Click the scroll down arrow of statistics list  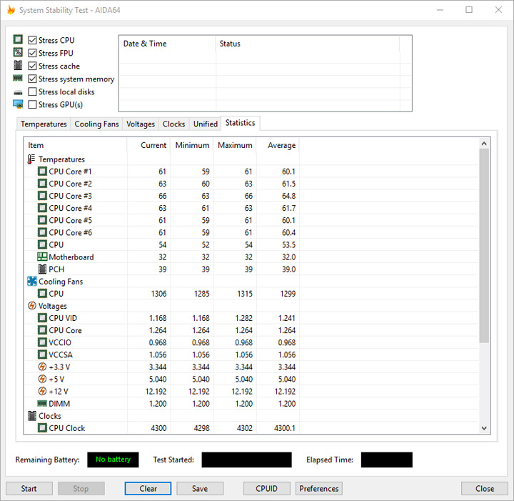(484, 428)
